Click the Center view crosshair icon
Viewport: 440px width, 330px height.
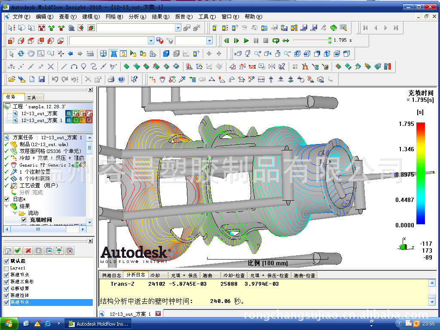click(x=61, y=54)
